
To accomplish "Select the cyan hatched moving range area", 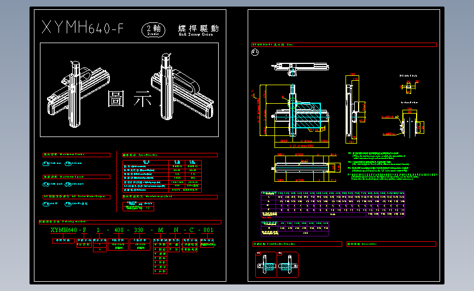I will click(308, 115).
